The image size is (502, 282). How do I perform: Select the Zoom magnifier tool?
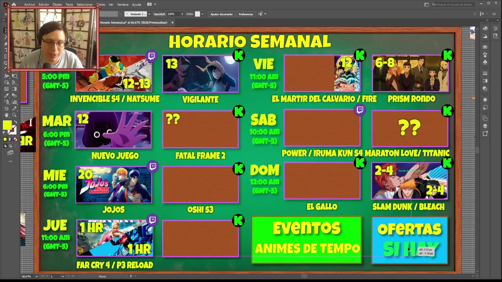[x=15, y=115]
